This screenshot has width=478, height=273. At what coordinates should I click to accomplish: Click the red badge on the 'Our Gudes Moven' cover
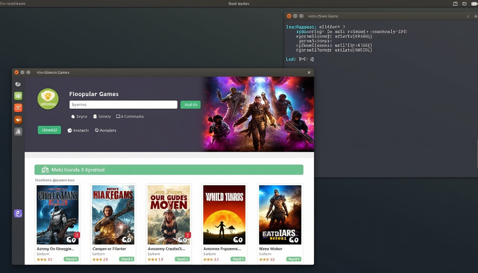click(x=188, y=235)
